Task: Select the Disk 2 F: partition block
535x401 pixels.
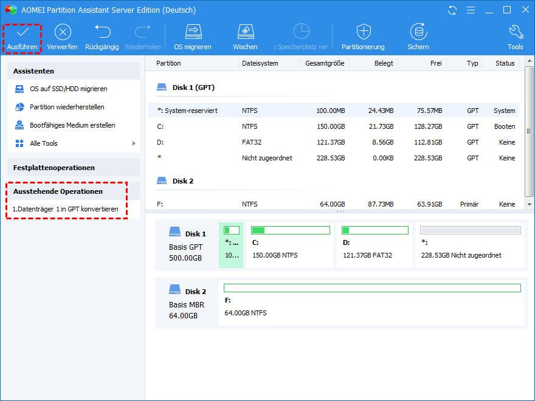Action: pyautogui.click(x=372, y=302)
